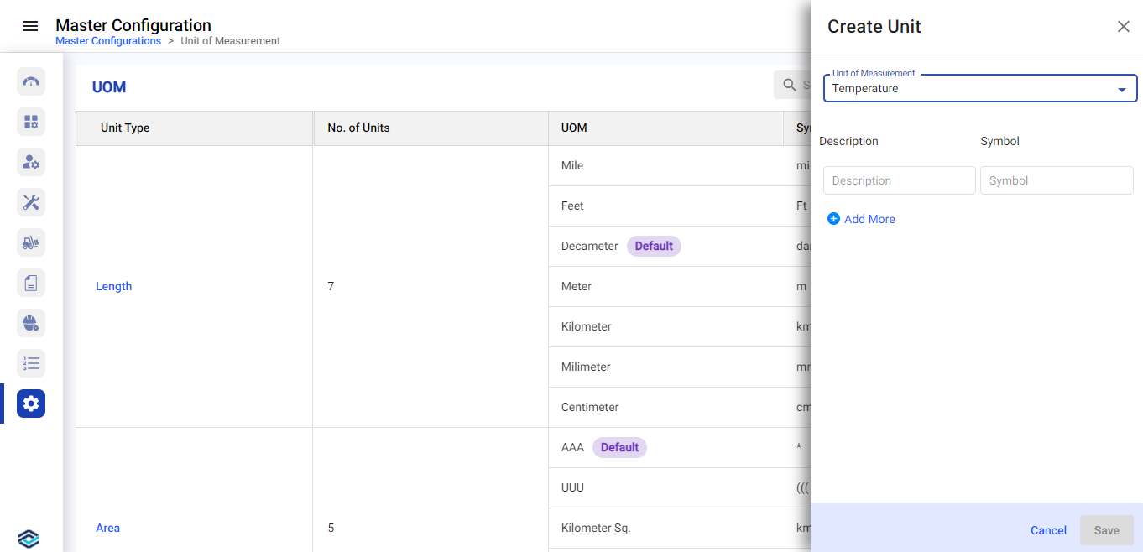Expand the Unit of Measurement dropdown

click(x=1121, y=89)
